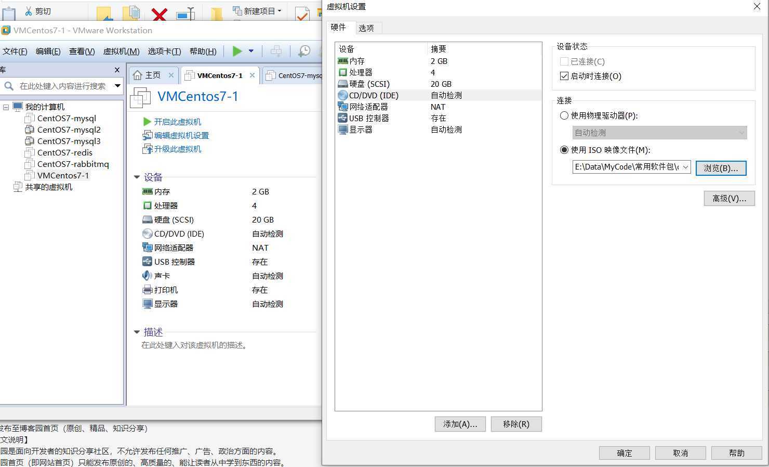769x467 pixels.
Task: Click the CD/DVD icon in VM summary
Action: tap(148, 233)
